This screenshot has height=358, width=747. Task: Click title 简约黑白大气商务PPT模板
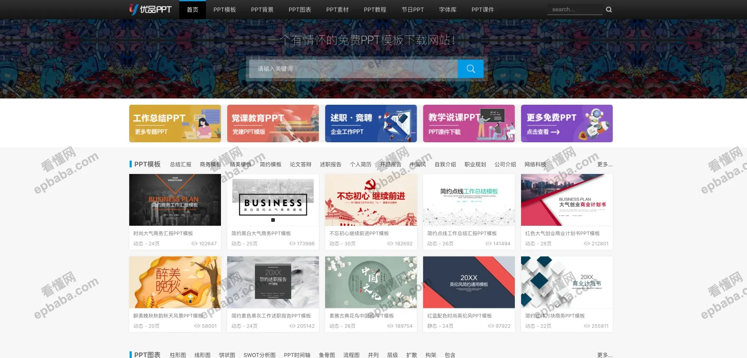coord(261,233)
